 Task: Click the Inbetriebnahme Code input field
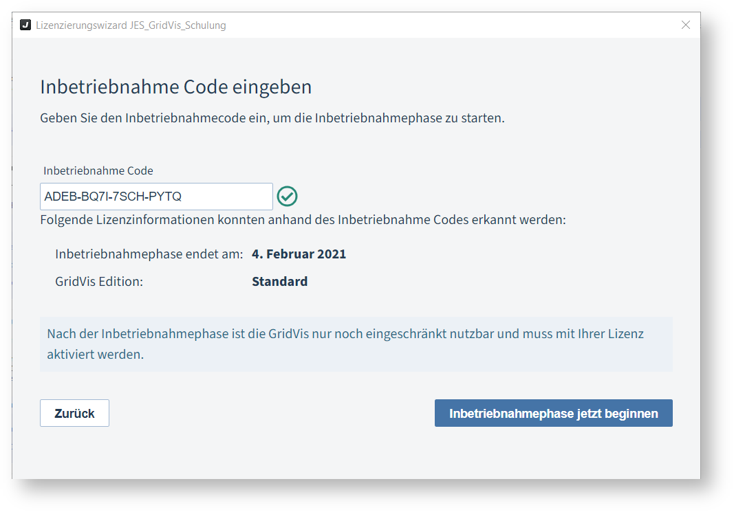click(156, 197)
